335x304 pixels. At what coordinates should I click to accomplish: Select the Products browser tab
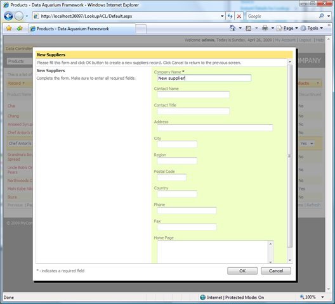(82, 28)
